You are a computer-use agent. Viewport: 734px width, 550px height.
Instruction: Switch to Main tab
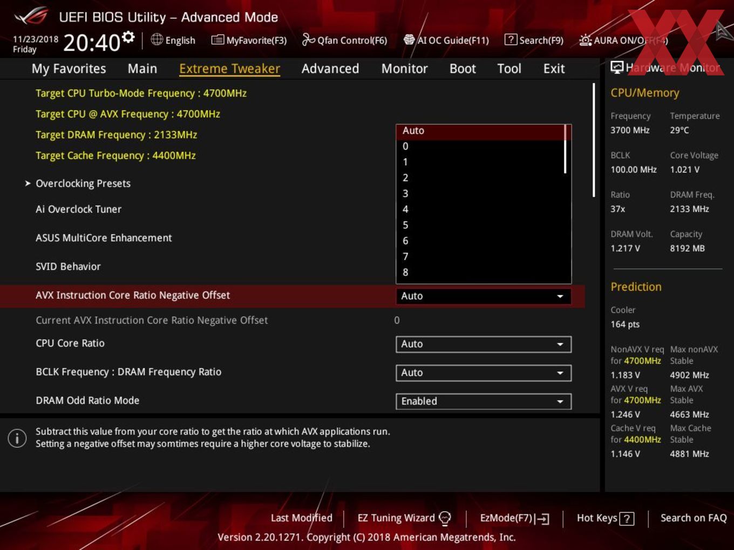pos(142,68)
